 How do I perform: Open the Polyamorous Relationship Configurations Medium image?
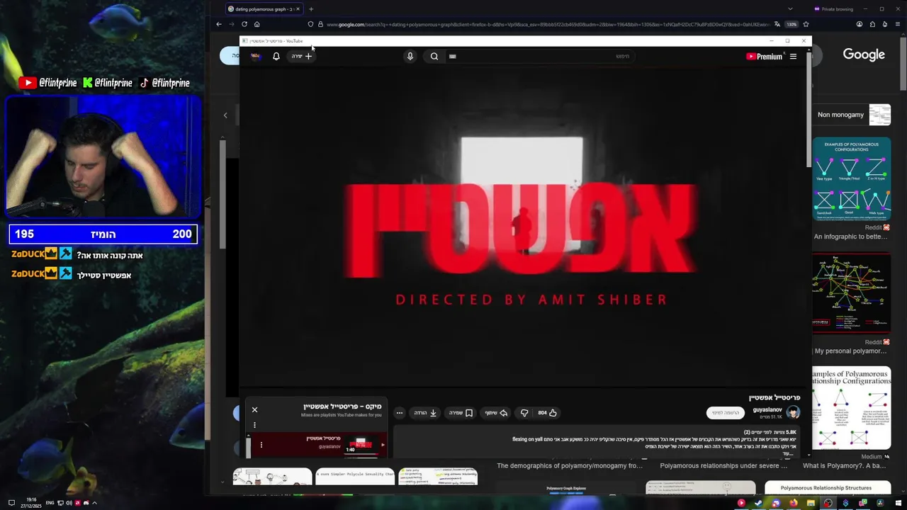pos(850,408)
